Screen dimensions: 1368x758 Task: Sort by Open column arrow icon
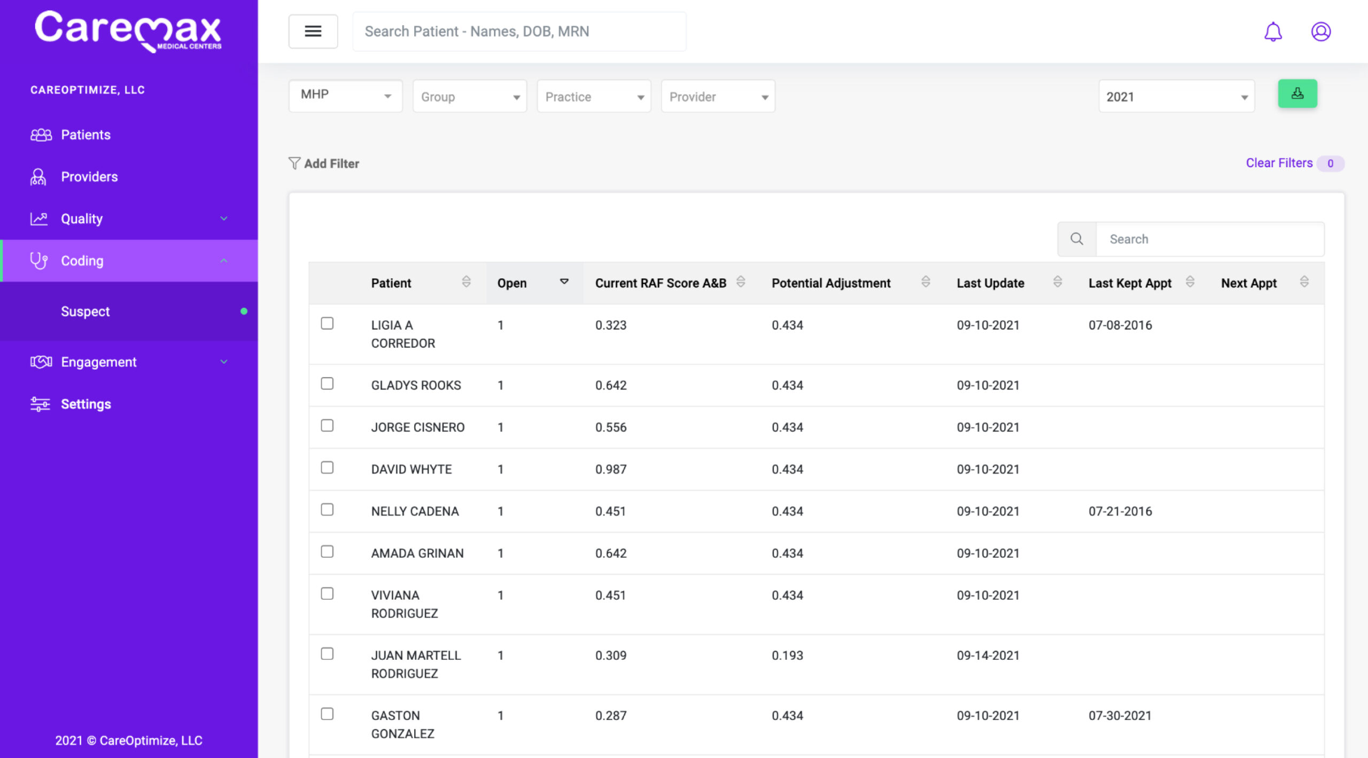click(x=564, y=281)
